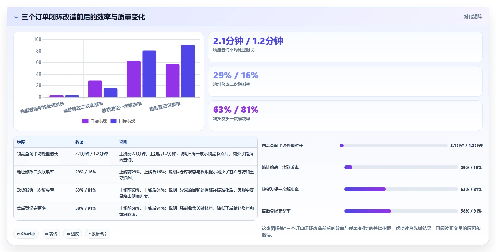Click the 缺货发货一次解决率 chart axis label
Screen dimensions: 496x252
tap(122, 107)
